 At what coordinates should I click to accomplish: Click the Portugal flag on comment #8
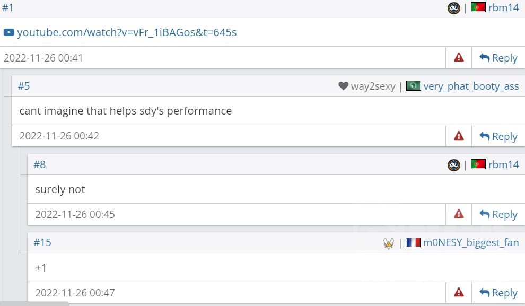click(x=478, y=164)
